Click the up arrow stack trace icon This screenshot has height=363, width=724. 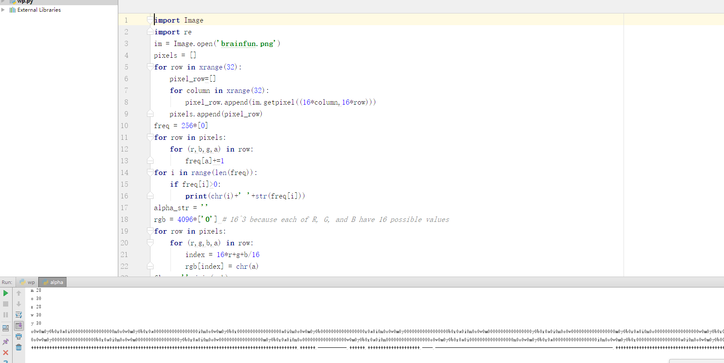pyautogui.click(x=19, y=293)
